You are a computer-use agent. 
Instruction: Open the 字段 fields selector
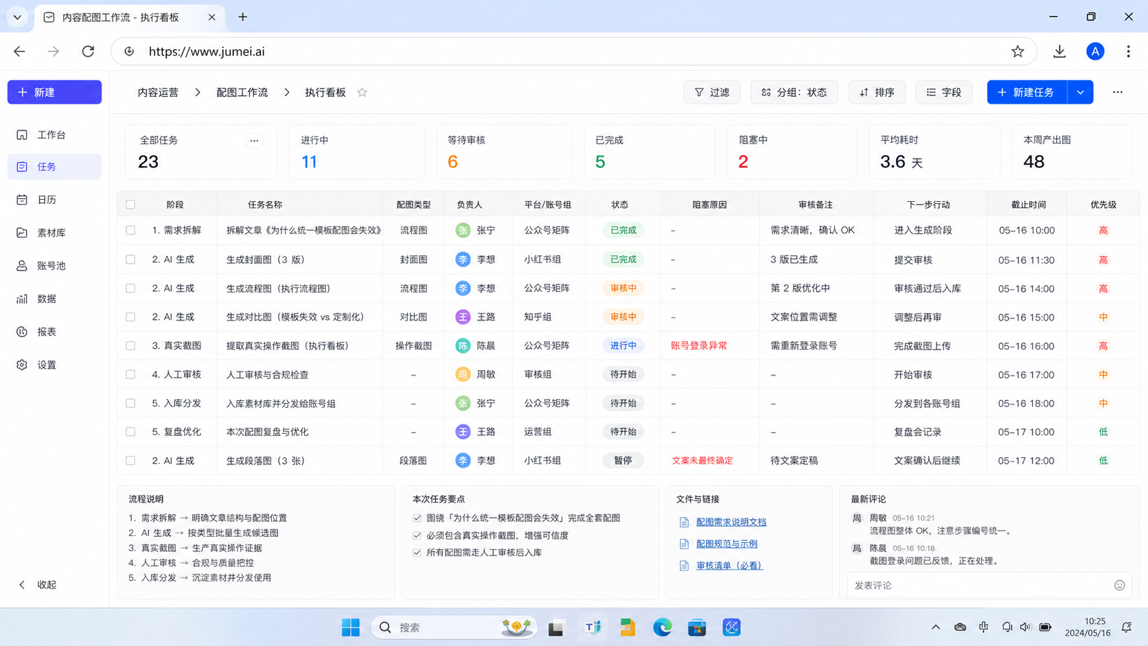pyautogui.click(x=944, y=92)
